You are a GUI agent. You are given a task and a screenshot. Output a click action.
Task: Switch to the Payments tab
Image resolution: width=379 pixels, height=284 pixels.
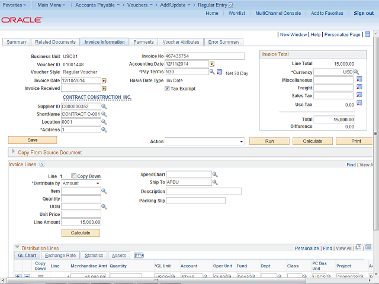[x=143, y=42]
